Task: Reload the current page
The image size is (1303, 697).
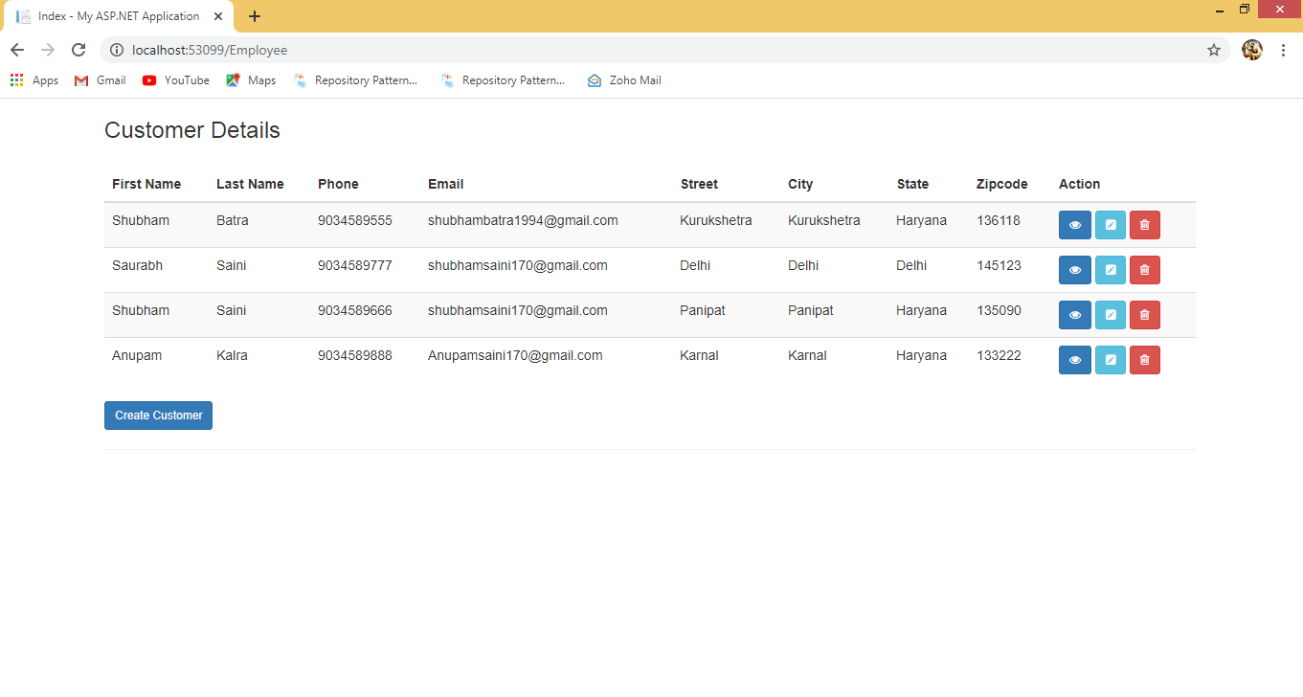Action: (x=79, y=50)
